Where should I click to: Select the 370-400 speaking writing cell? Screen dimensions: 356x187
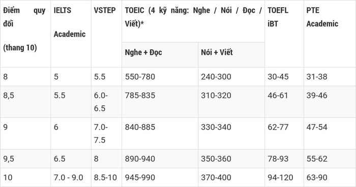point(231,177)
